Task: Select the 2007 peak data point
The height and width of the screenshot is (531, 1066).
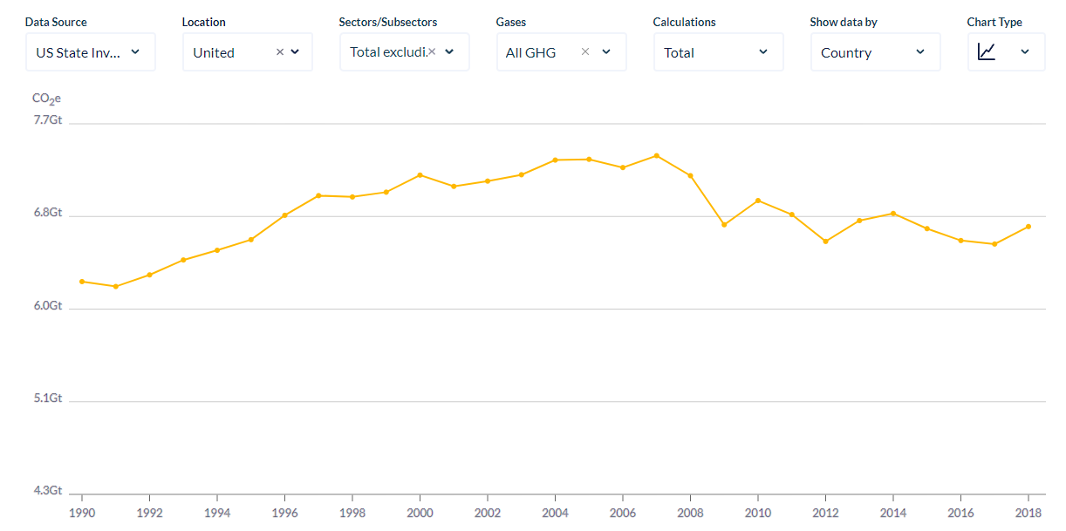Action: pyautogui.click(x=657, y=155)
